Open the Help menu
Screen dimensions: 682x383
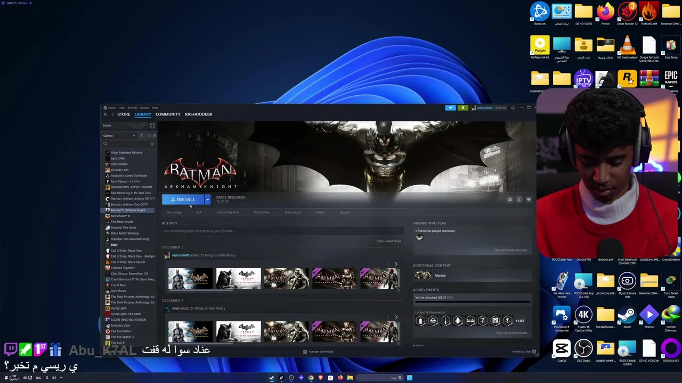155,107
